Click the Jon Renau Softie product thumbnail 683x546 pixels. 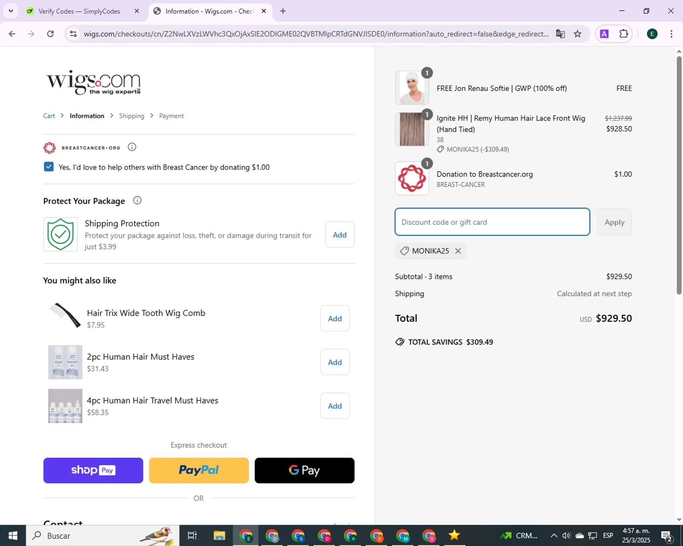point(412,87)
